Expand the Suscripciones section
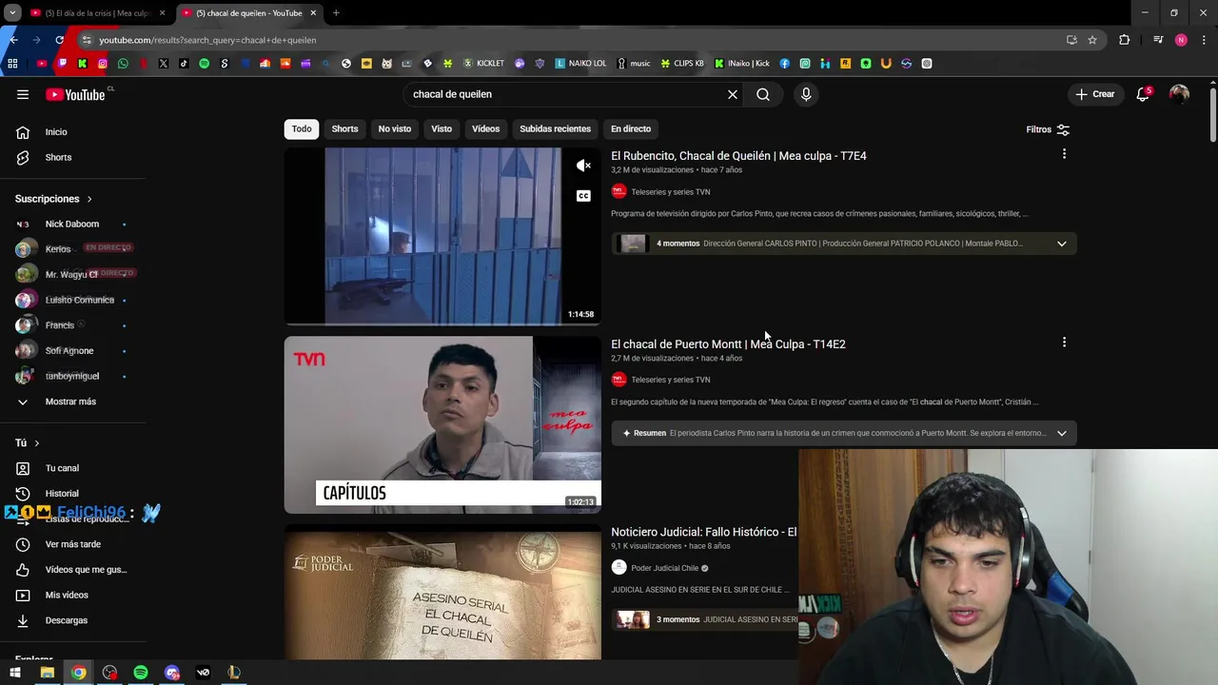 [x=53, y=199]
